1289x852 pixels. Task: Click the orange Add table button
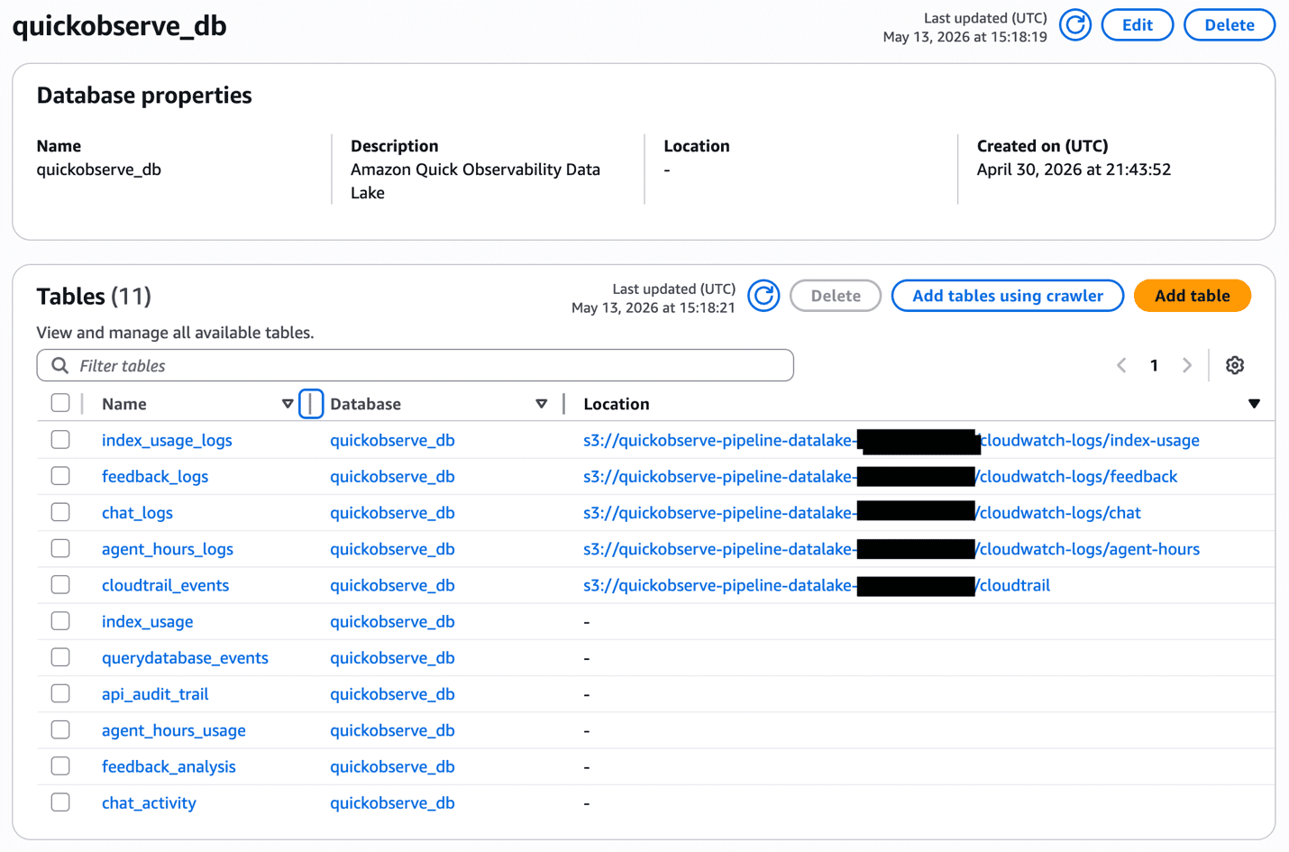1192,296
